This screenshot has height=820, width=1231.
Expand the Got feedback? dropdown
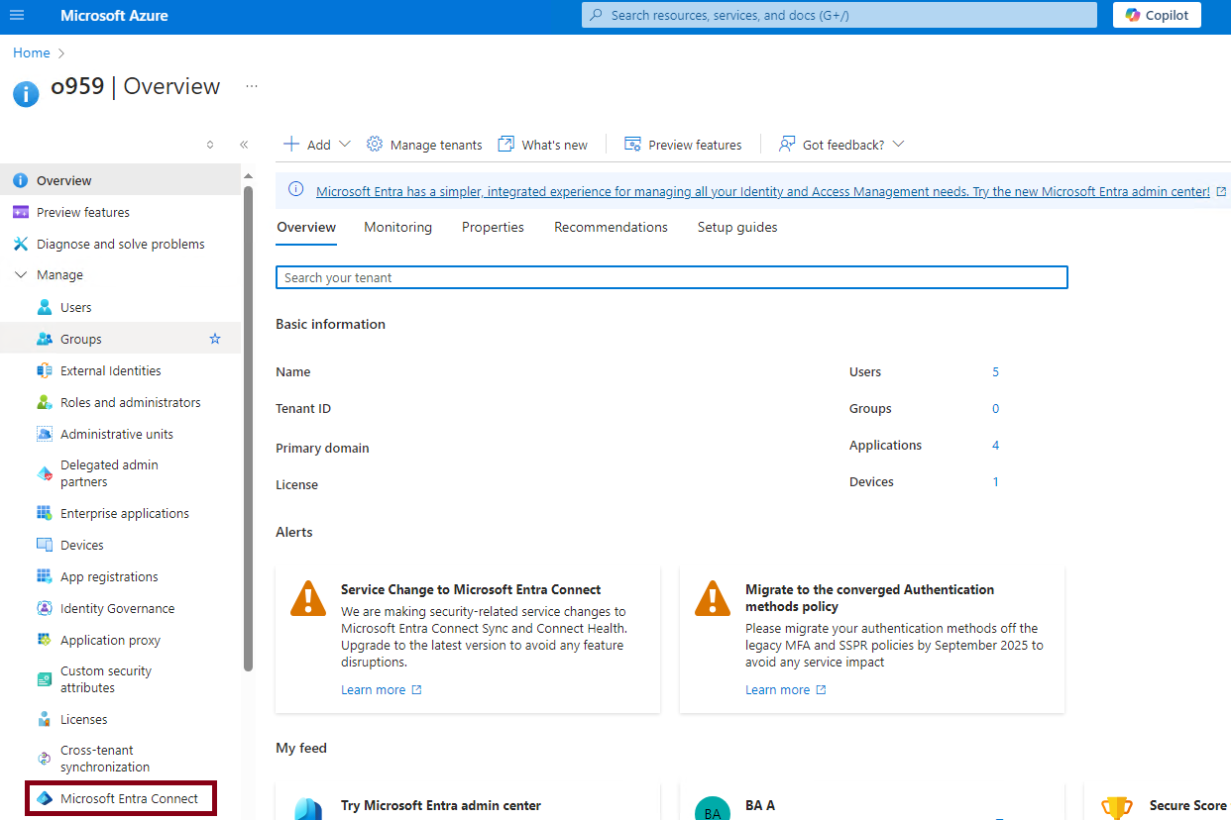pos(841,145)
